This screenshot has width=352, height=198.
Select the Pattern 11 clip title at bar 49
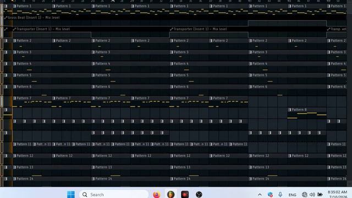point(338,144)
